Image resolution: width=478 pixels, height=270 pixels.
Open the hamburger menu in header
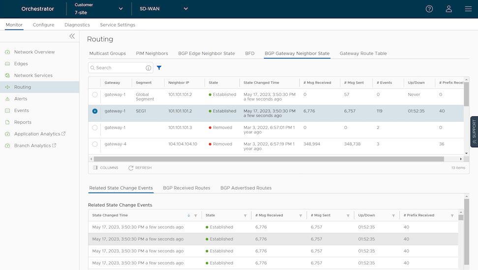[468, 9]
